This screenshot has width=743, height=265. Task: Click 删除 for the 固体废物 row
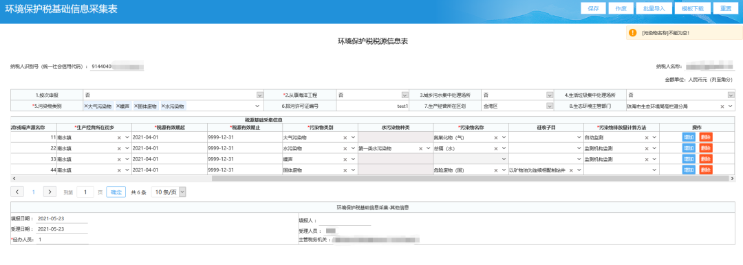coord(706,170)
